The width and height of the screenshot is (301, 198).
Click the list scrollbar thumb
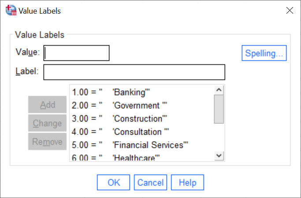[219, 109]
